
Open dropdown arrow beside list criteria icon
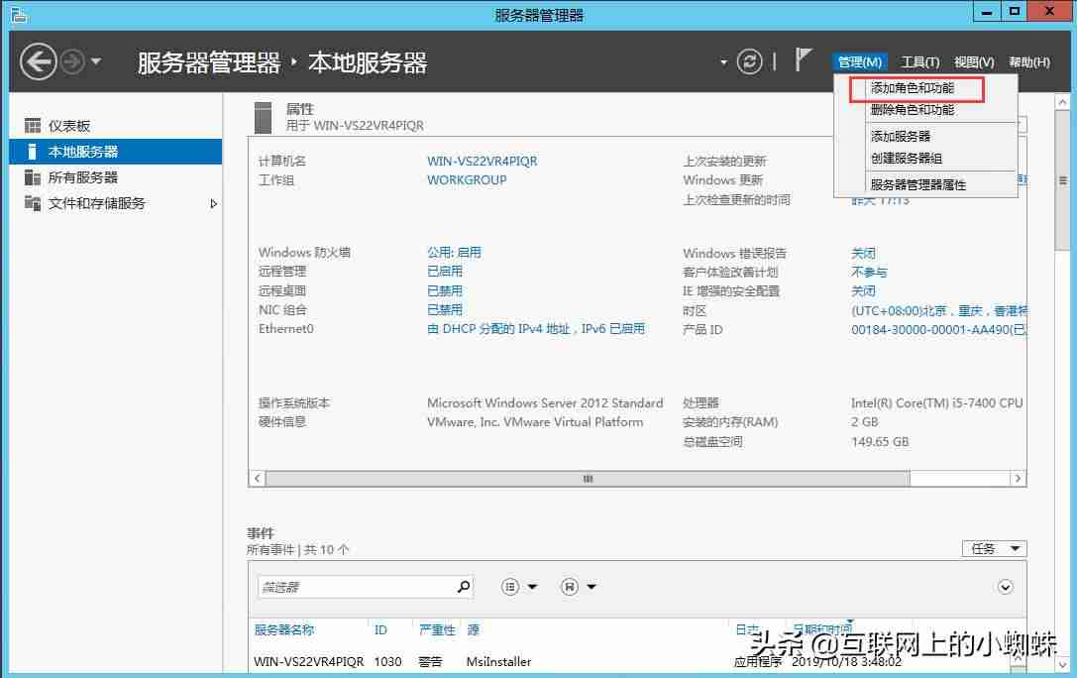532,587
